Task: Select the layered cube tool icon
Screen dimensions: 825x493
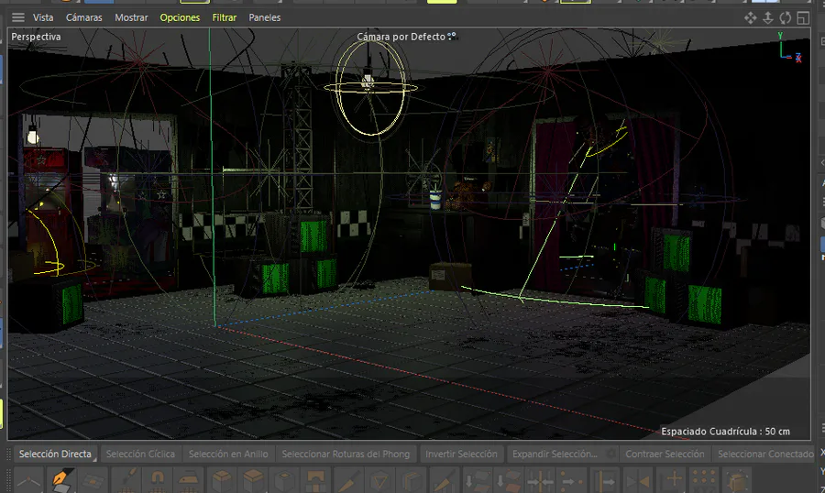Action: pyautogui.click(x=412, y=480)
